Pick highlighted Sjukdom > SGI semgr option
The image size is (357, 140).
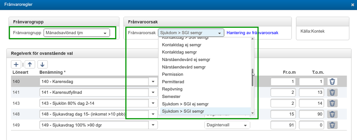205,111
